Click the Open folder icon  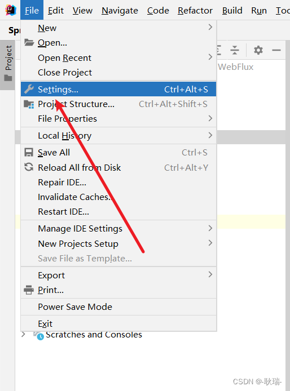pyautogui.click(x=29, y=43)
